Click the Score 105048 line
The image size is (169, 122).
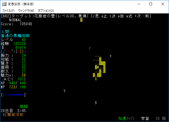pyautogui.click(x=16, y=24)
